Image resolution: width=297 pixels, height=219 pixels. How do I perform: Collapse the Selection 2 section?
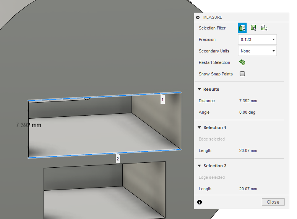pyautogui.click(x=199, y=166)
